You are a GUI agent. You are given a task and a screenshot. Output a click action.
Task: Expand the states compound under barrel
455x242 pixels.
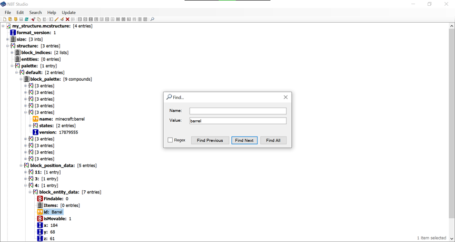(x=30, y=125)
